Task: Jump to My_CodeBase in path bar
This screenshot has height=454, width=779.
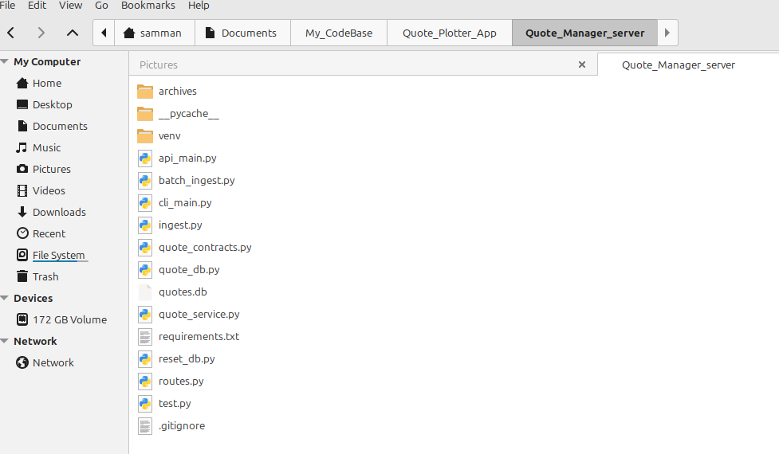Action: 339,33
